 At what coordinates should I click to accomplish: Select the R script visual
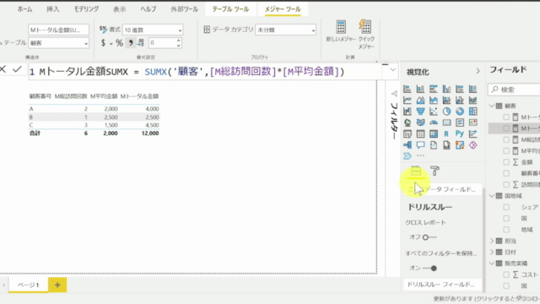pyautogui.click(x=446, y=133)
